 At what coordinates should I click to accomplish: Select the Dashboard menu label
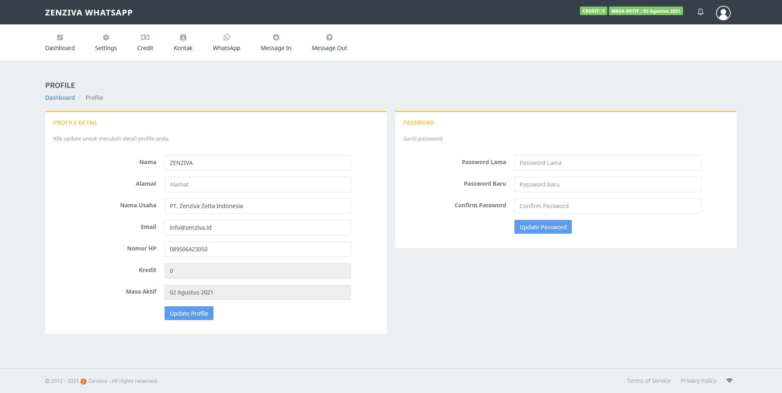pos(60,48)
